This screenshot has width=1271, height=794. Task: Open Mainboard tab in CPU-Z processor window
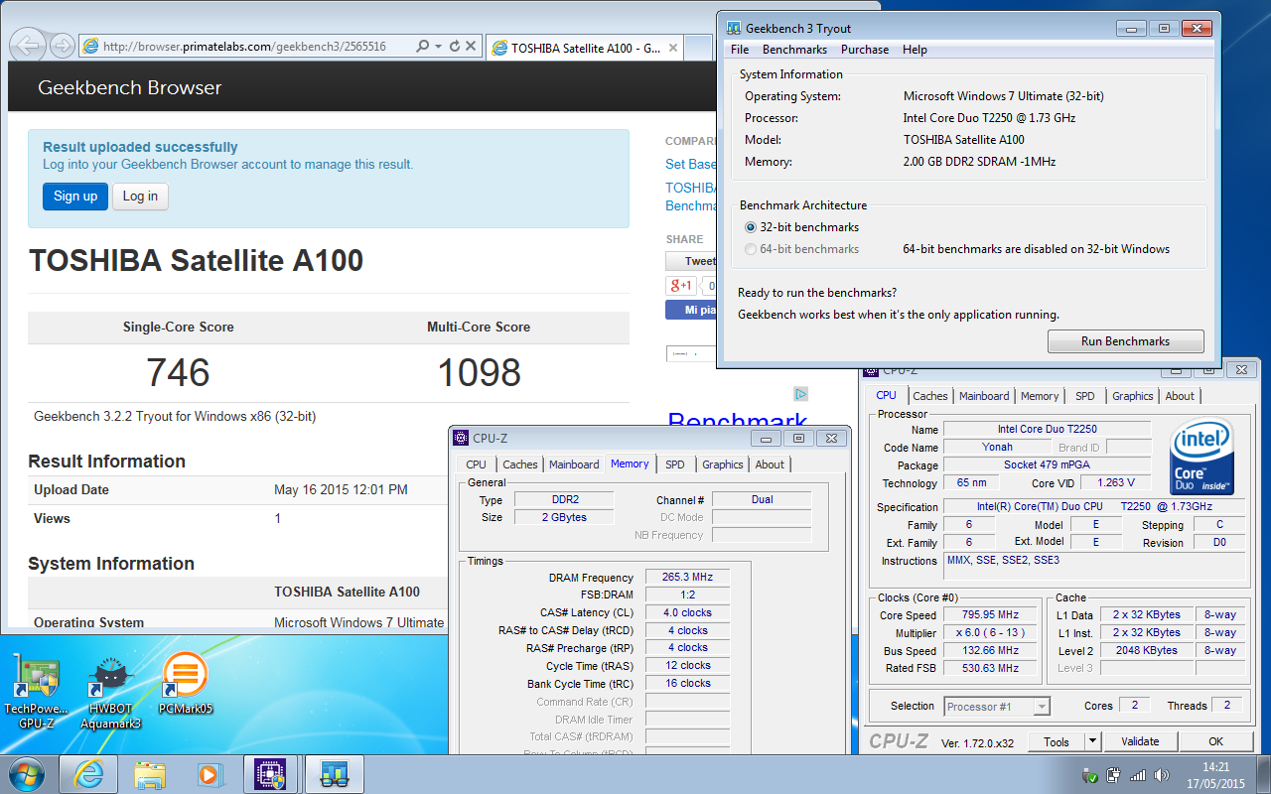click(x=984, y=396)
